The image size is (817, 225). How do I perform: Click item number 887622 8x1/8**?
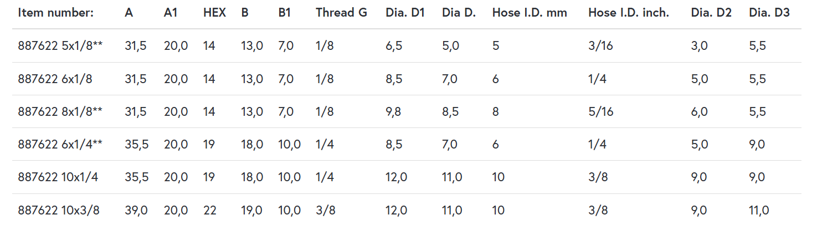60,112
